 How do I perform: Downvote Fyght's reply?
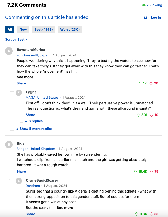click(151, 115)
